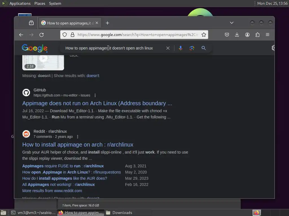Save page to Pocket
The height and width of the screenshot is (216, 289).
coord(227,35)
